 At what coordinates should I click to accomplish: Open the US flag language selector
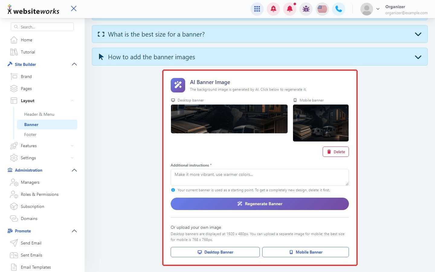pos(322,9)
